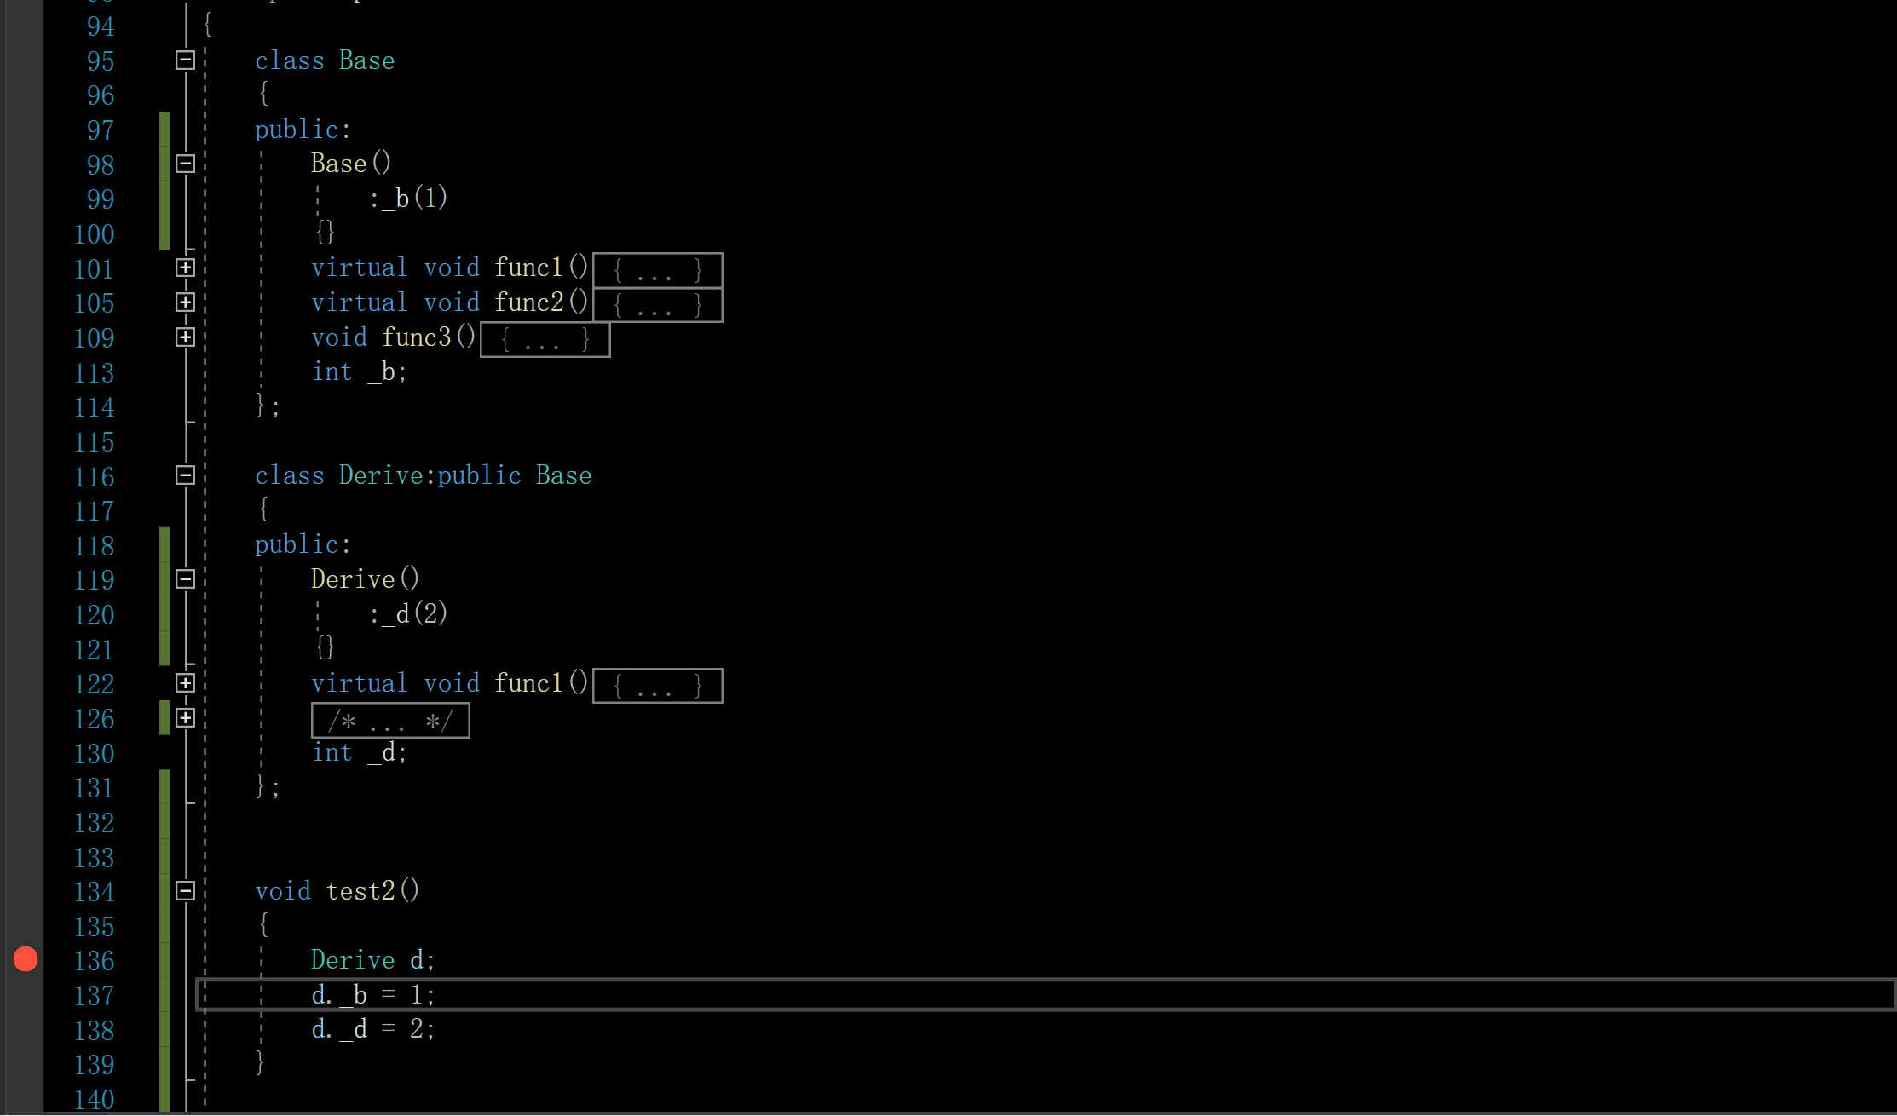The width and height of the screenshot is (1897, 1116).
Task: Collapse the class Derive block
Action: click(185, 475)
